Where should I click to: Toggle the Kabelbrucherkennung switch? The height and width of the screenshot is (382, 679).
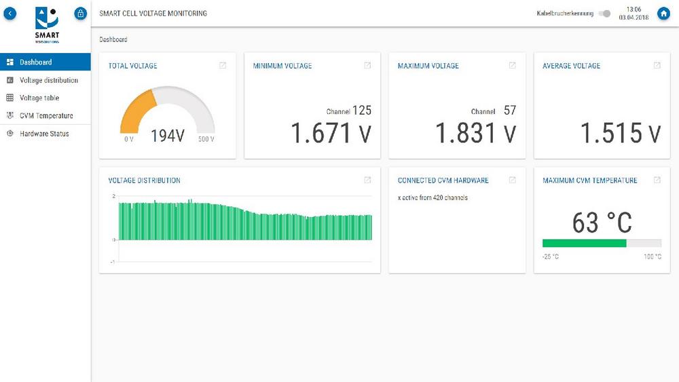[604, 14]
